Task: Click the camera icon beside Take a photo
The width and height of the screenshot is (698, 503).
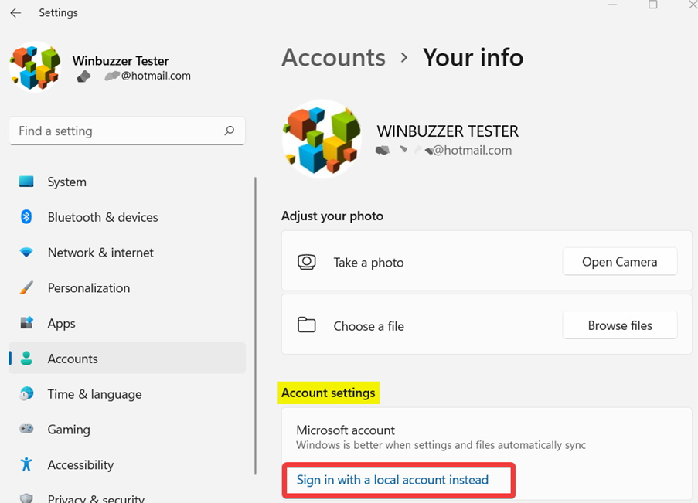Action: point(307,262)
